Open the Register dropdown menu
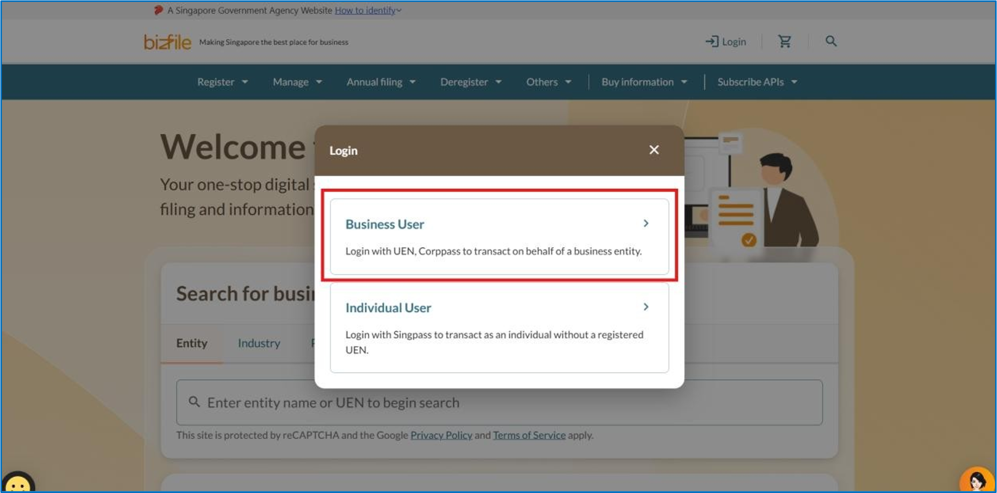The image size is (997, 493). 223,82
